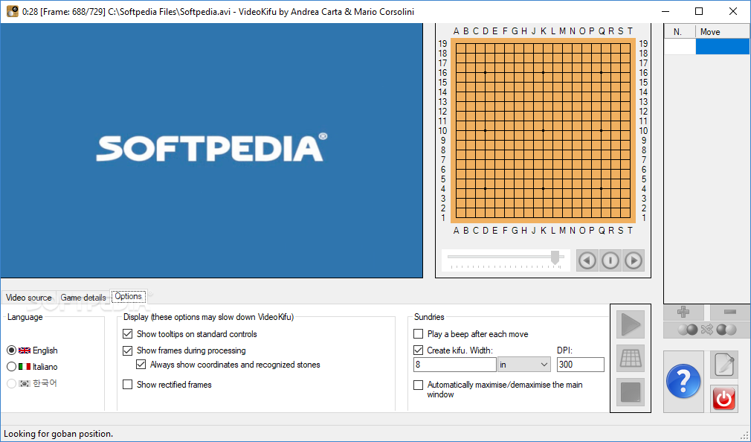Click the kifu width input field
This screenshot has height=442, width=751.
454,365
